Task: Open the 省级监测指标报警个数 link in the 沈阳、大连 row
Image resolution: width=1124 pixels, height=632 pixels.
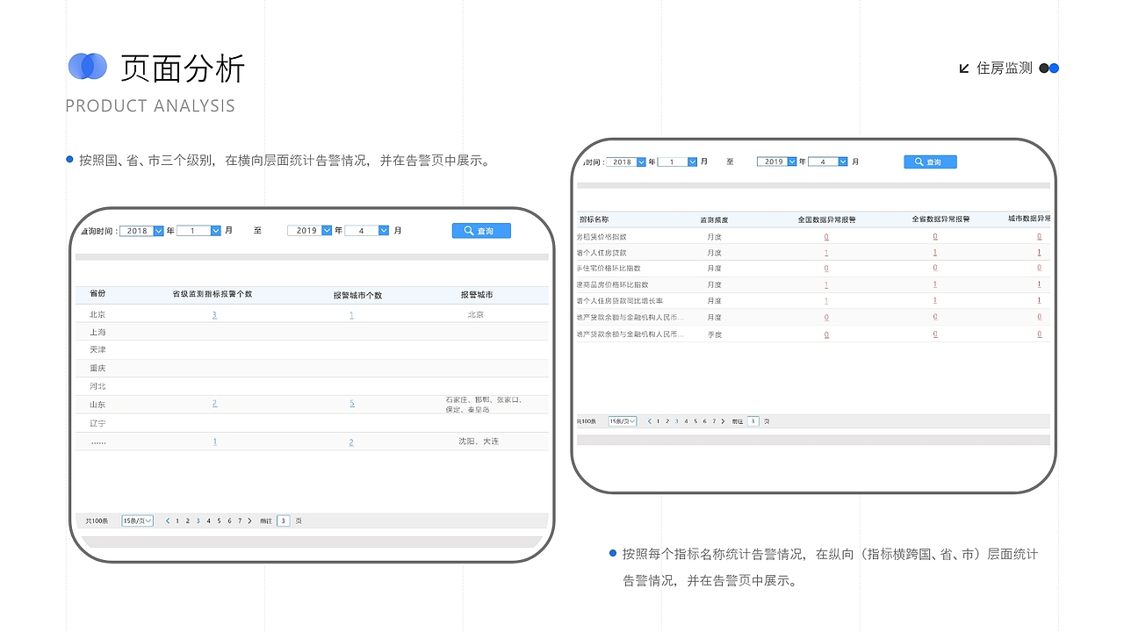Action: (x=214, y=442)
